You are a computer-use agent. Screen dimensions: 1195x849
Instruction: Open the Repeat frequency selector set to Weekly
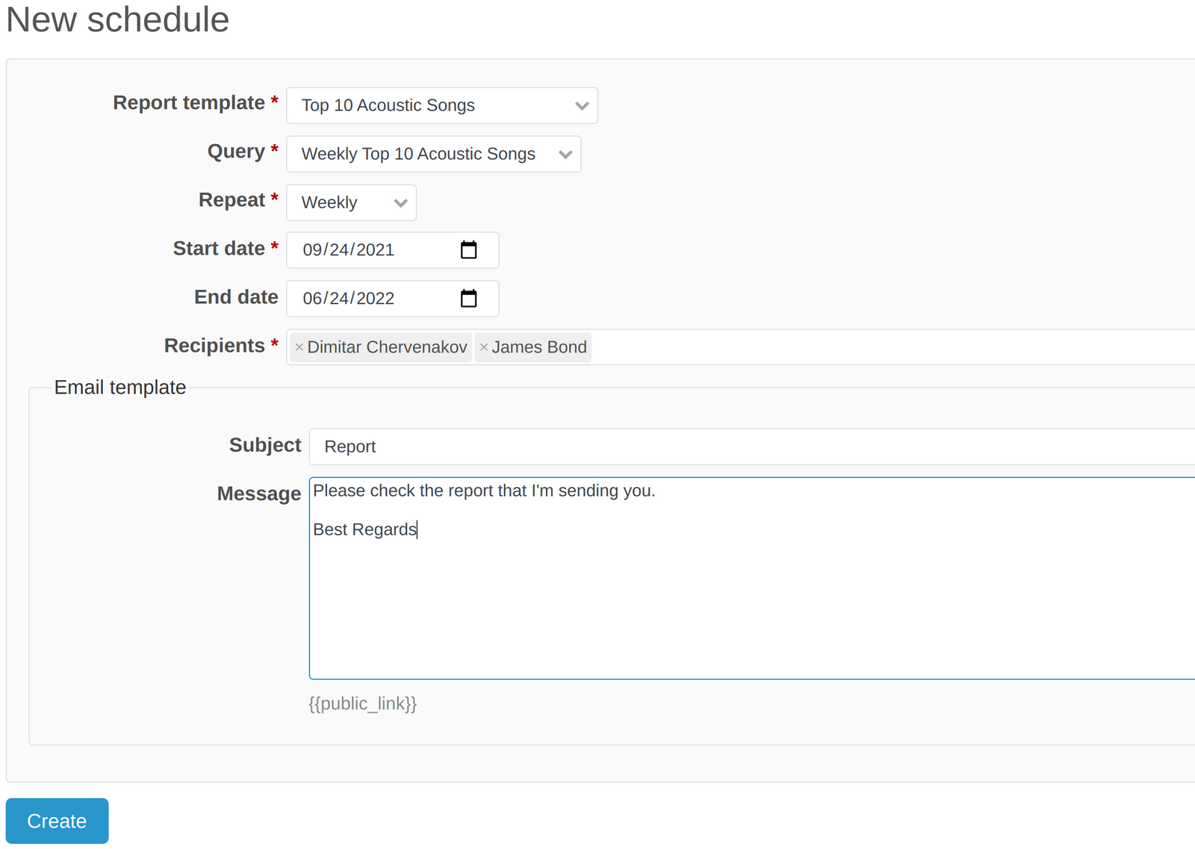pyautogui.click(x=336, y=202)
